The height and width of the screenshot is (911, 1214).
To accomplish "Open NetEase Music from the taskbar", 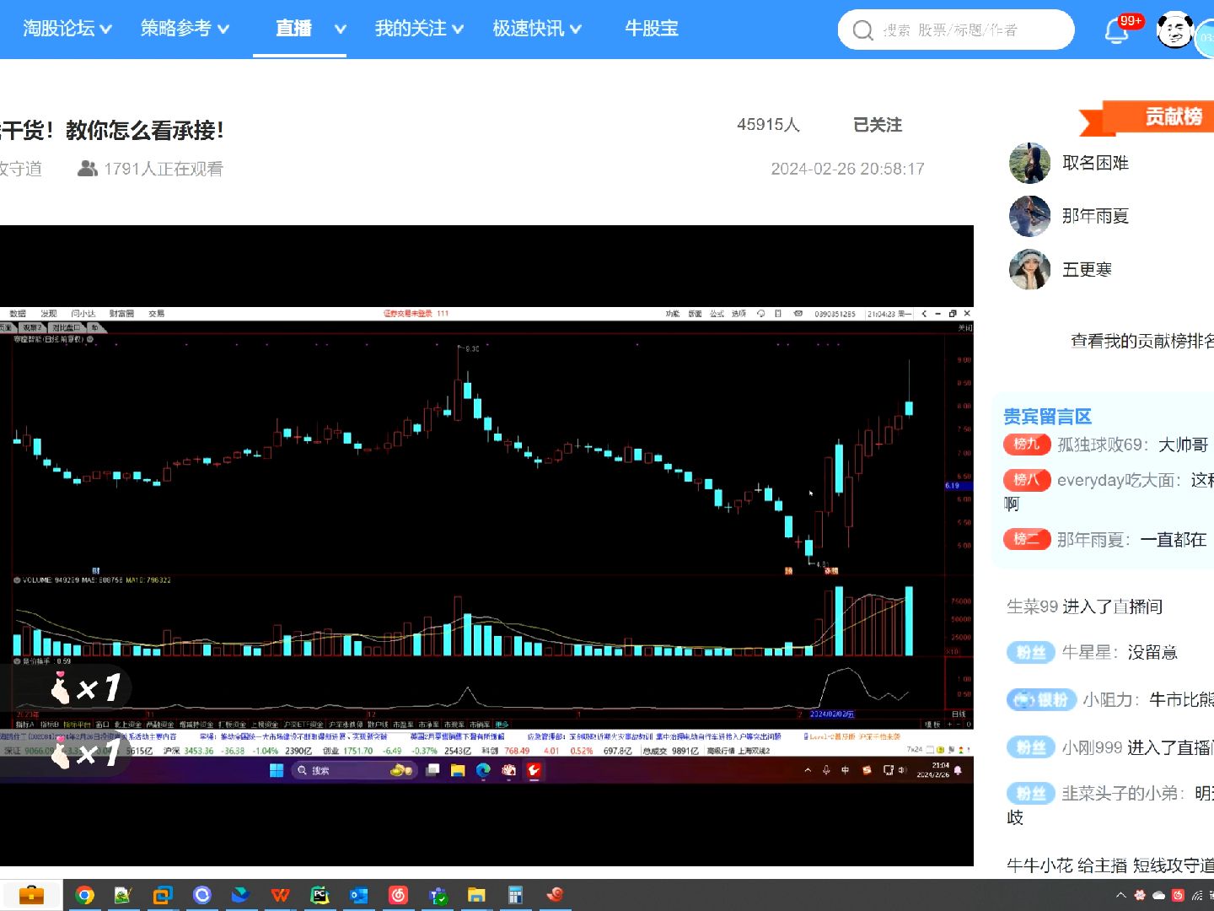I will tap(398, 895).
